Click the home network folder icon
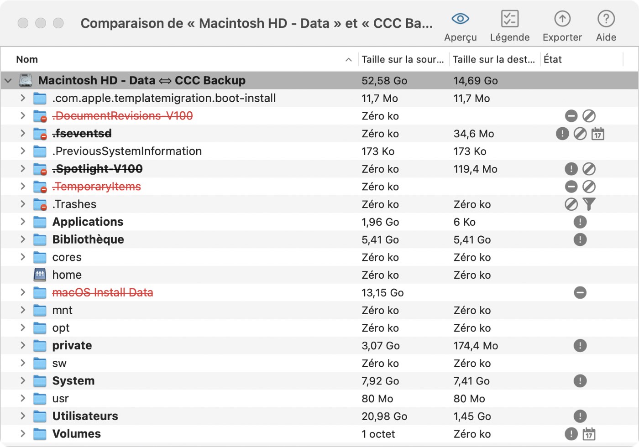 coord(40,275)
